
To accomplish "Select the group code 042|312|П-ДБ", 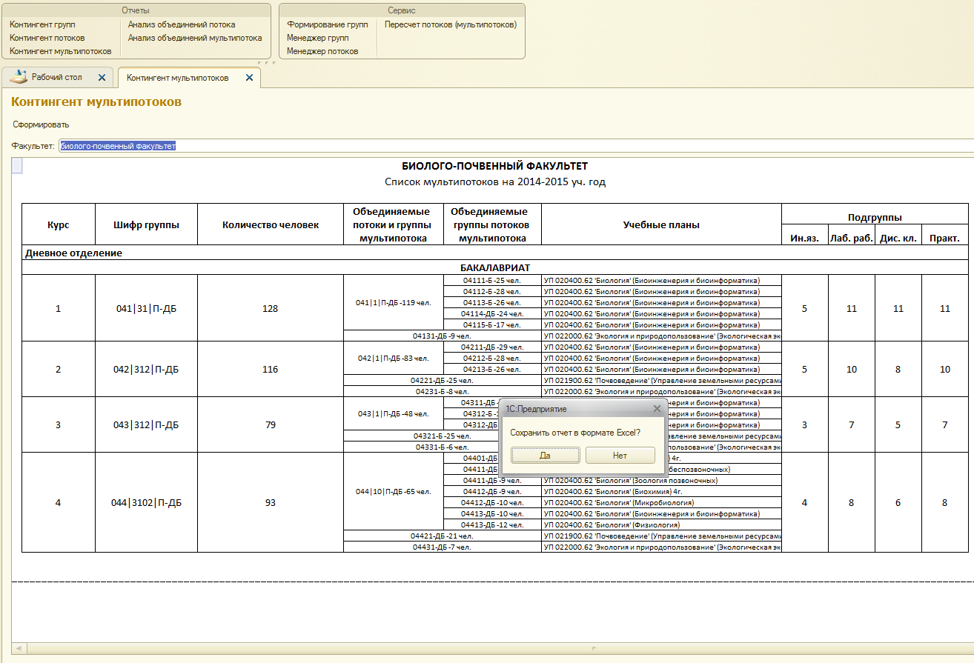I will point(146,369).
